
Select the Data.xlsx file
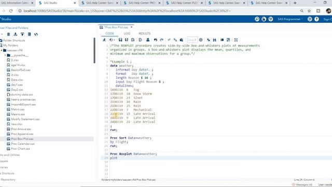pyautogui.click(x=17, y=80)
